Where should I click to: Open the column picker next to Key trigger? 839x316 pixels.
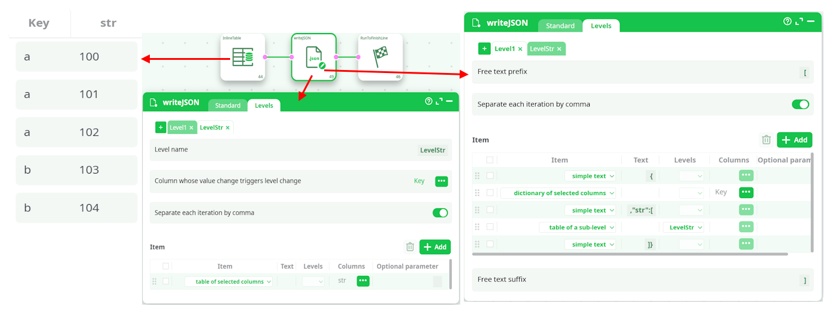441,181
